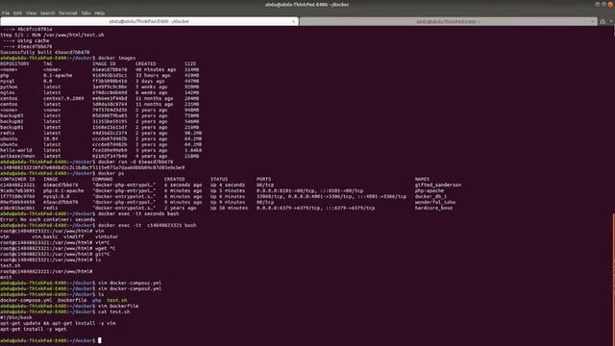Open the Edit menu
This screenshot has height=346, width=615.
click(x=17, y=12)
